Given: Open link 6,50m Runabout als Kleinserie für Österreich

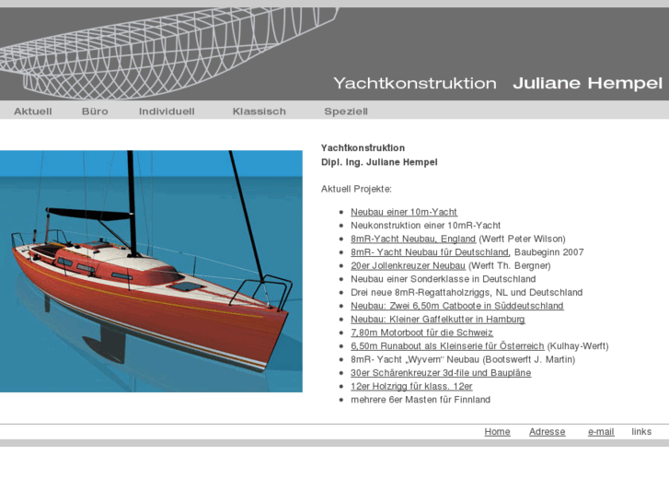Looking at the screenshot, I should [x=447, y=346].
